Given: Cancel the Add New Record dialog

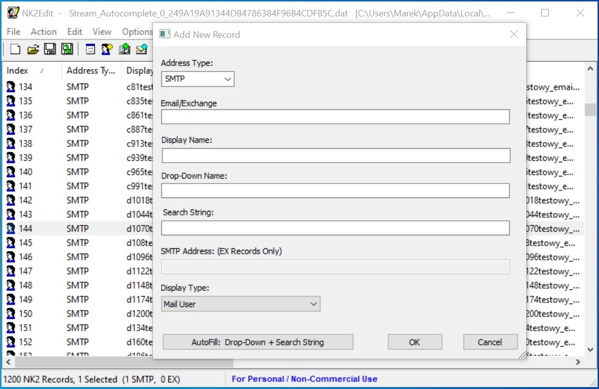Looking at the screenshot, I should [x=490, y=342].
